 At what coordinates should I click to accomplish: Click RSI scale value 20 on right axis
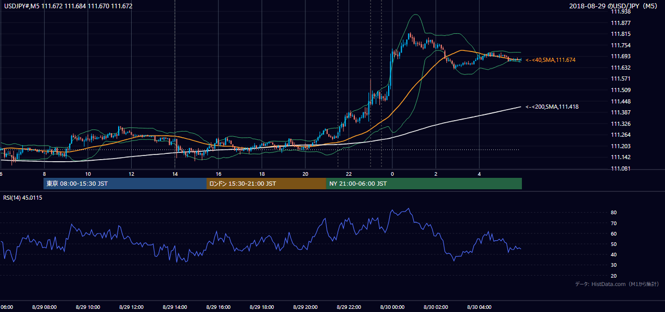tap(614, 276)
